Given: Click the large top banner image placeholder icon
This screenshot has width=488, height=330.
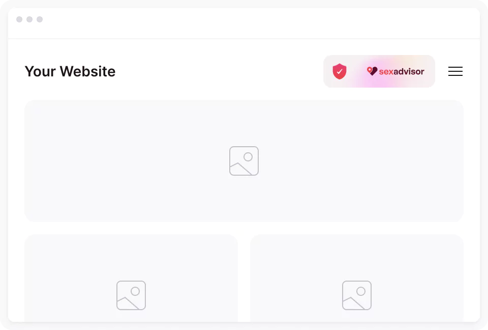Looking at the screenshot, I should pos(244,161).
